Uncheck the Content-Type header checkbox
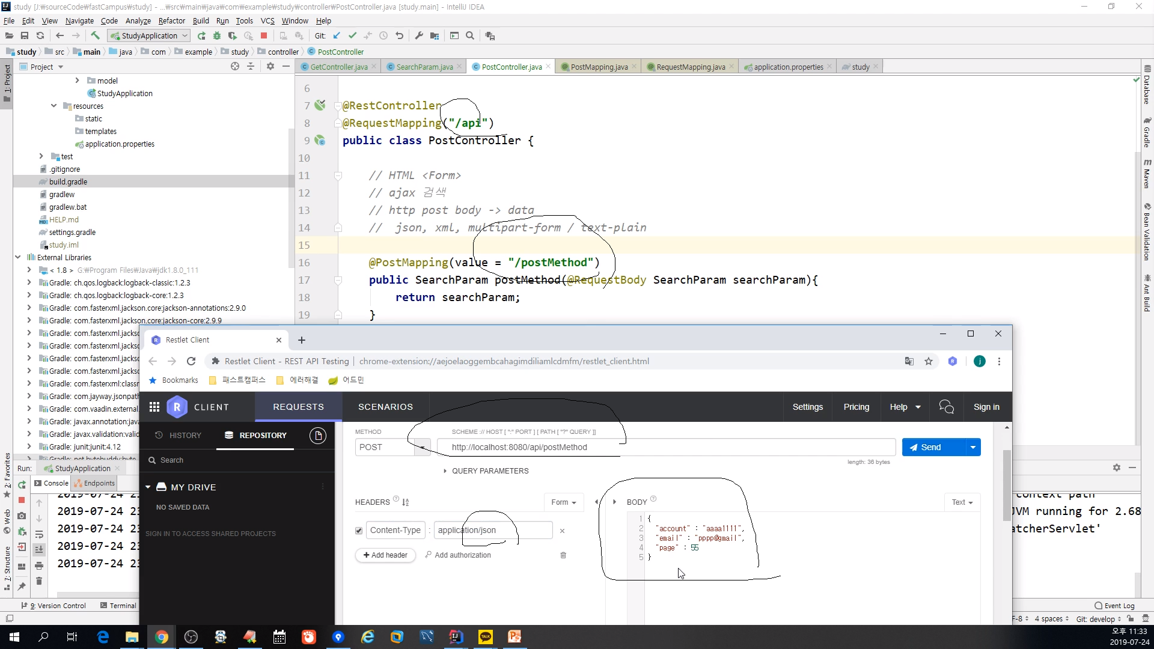The height and width of the screenshot is (649, 1154). click(x=359, y=531)
